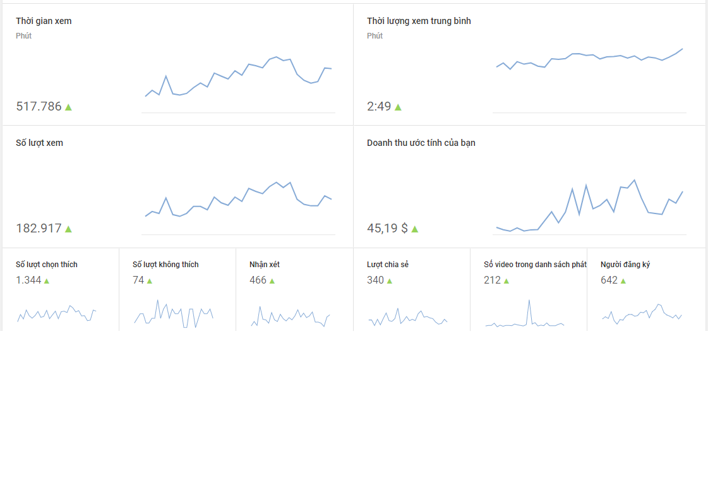Open the Thời lượng xem trung bình report
This screenshot has width=708, height=480.
(x=419, y=21)
